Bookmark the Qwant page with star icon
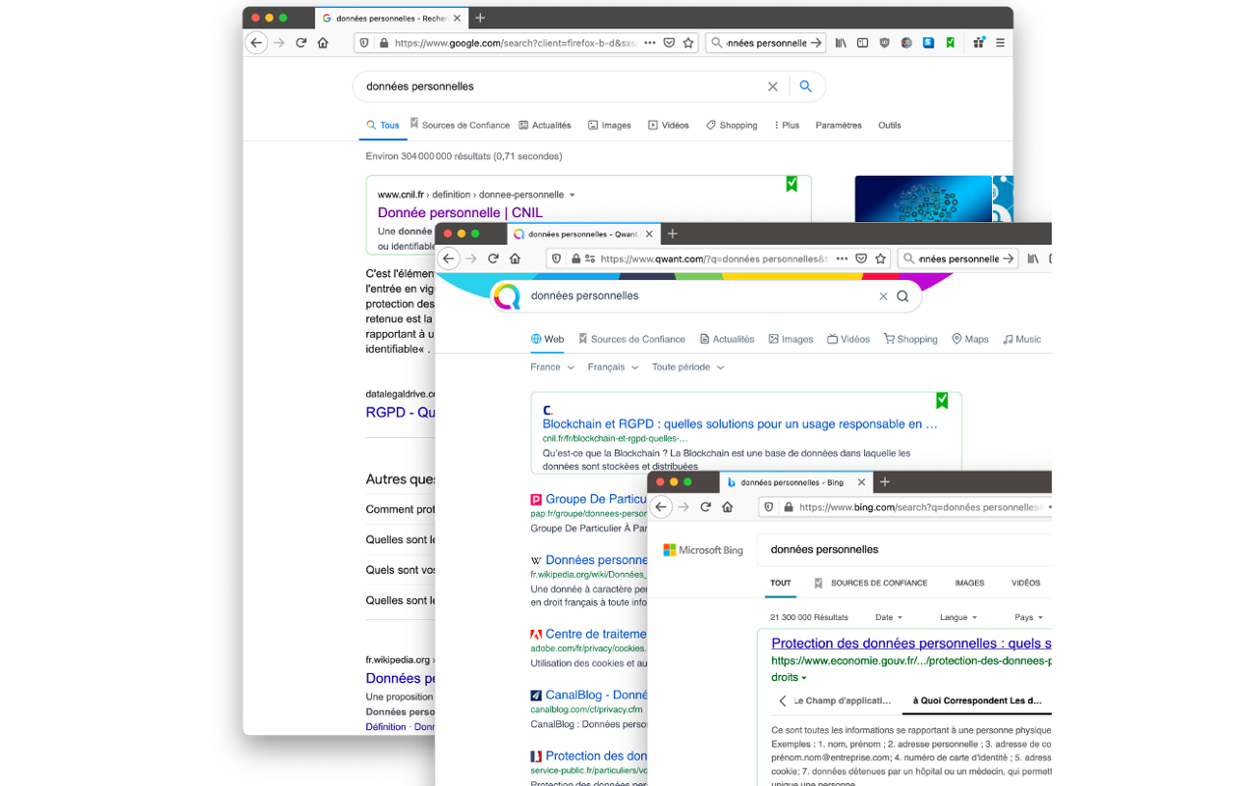 pyautogui.click(x=881, y=258)
